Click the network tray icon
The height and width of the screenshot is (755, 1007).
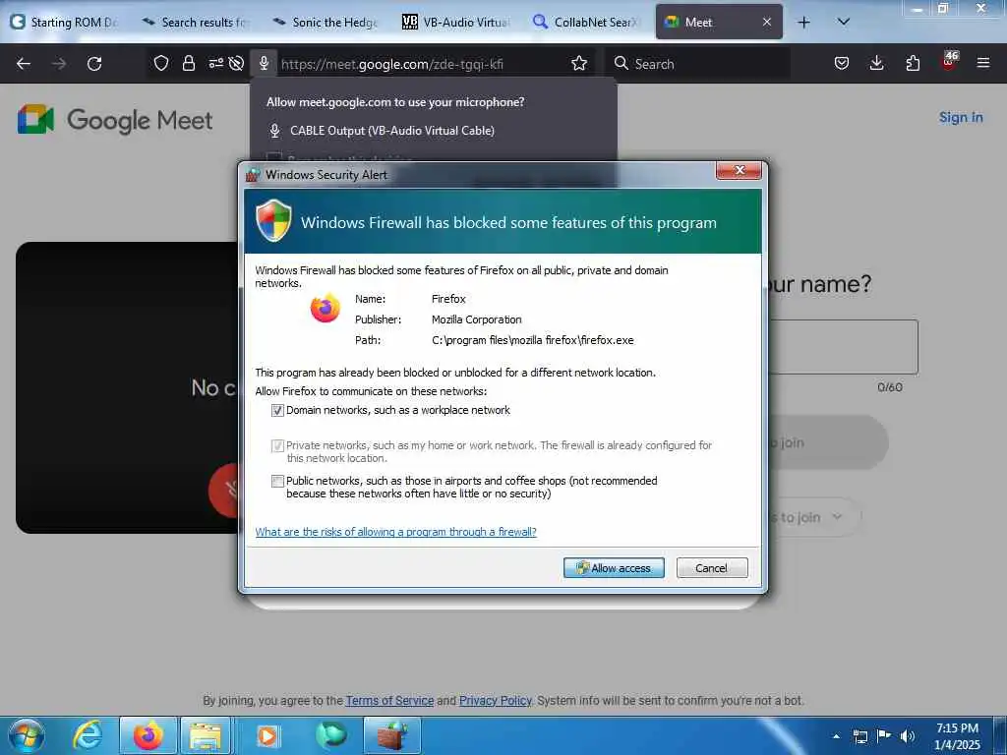click(x=859, y=736)
